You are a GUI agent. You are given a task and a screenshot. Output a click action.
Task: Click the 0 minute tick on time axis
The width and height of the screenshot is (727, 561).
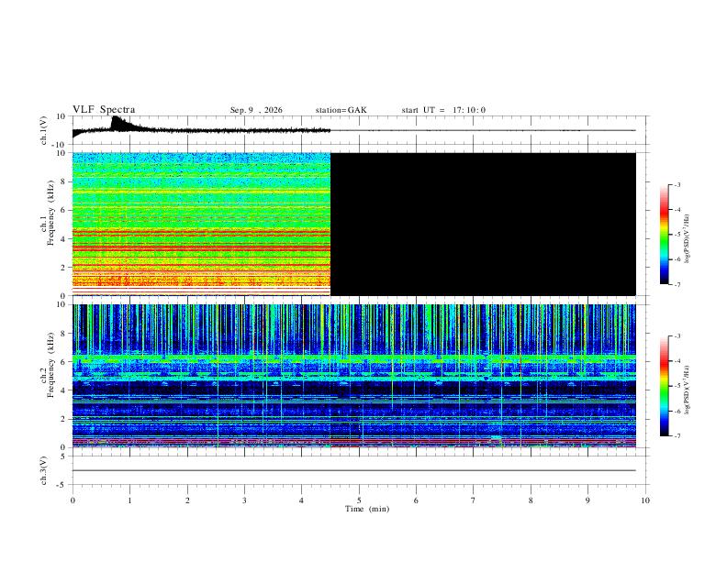[73, 500]
